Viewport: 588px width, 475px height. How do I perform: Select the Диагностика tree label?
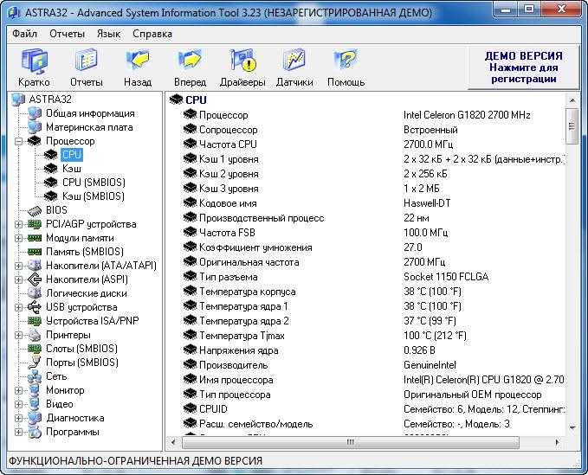point(75,418)
